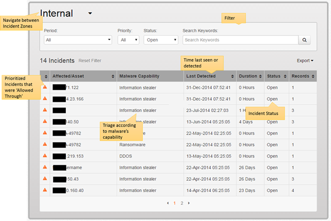The height and width of the screenshot is (221, 331).
Task: Expand the Status filter dropdown
Action: [x=160, y=40]
